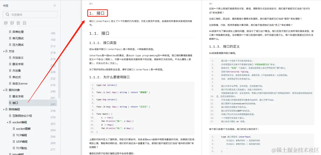Collapse the 方法 bookmark group arrow
321x155 pixels.
4,51
